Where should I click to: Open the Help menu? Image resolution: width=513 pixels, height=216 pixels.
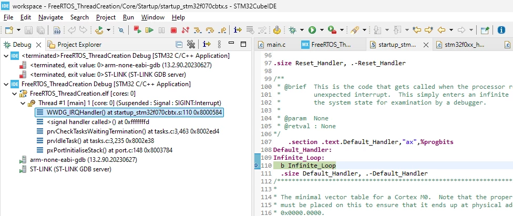pos(178,17)
